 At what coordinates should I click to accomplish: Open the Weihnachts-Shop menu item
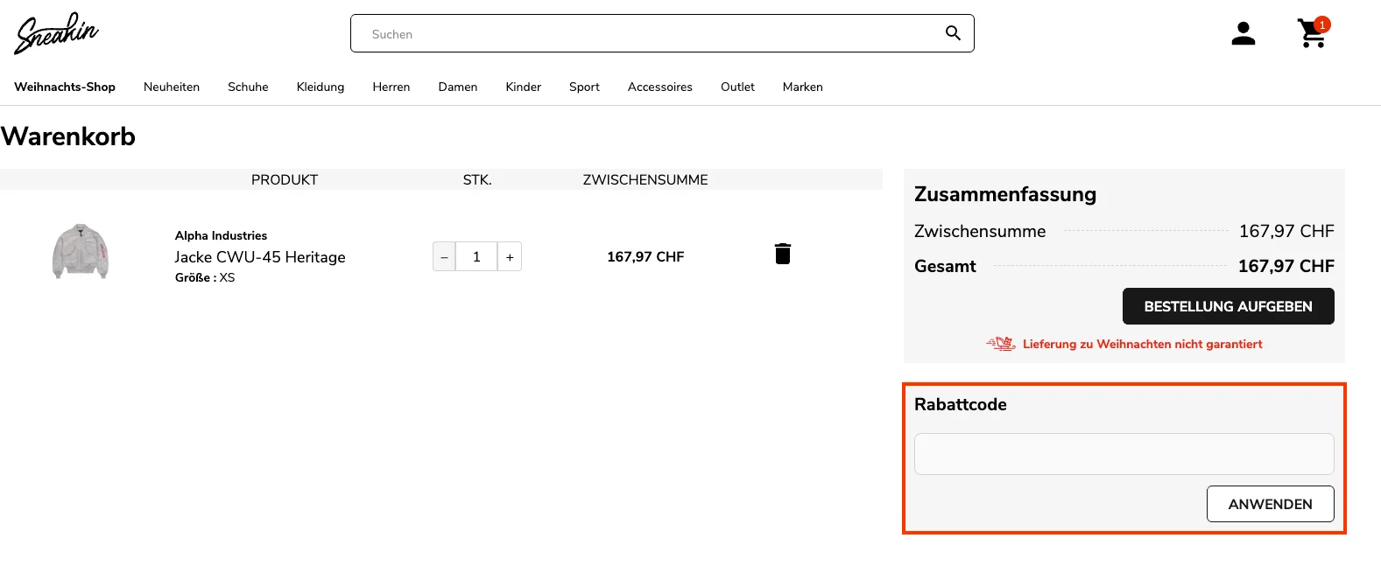pos(65,87)
